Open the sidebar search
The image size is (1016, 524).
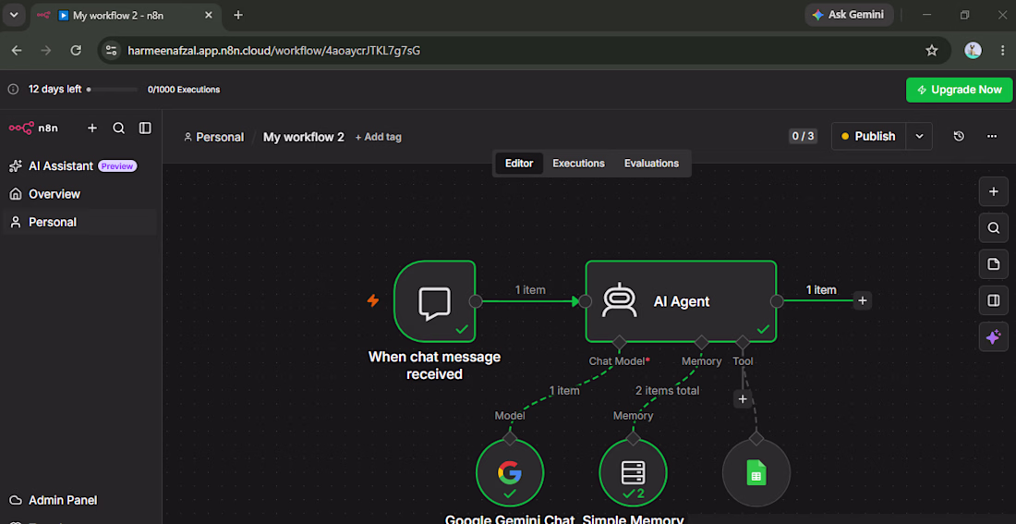pyautogui.click(x=118, y=128)
